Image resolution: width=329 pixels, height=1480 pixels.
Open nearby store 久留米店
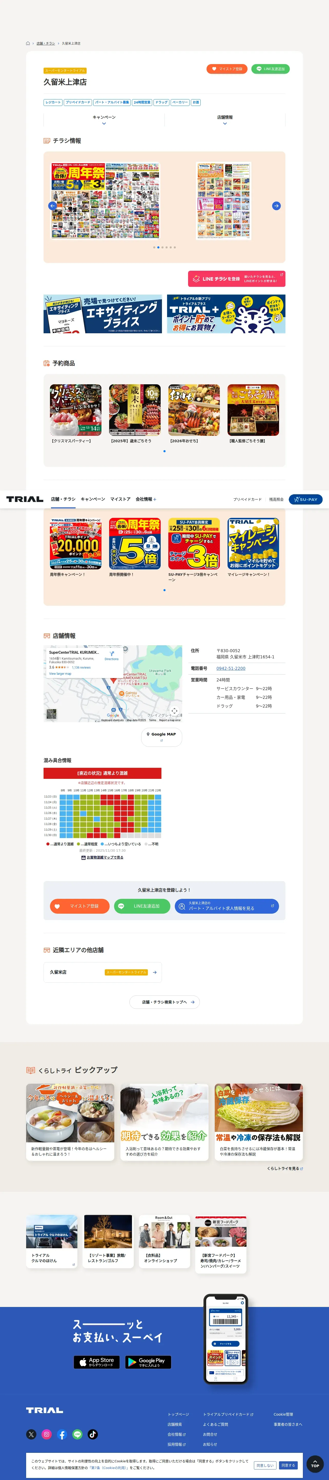click(103, 972)
